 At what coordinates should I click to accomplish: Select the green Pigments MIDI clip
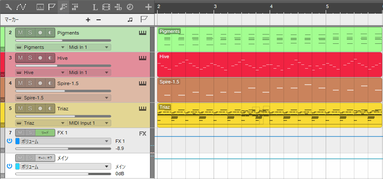[x=270, y=39]
